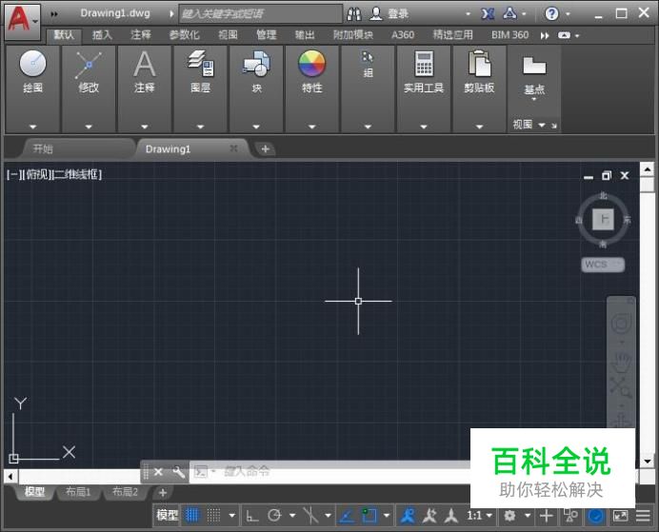Open the 1:1 annotation scale dropdown
Image resolution: width=659 pixels, height=532 pixels.
(x=479, y=515)
